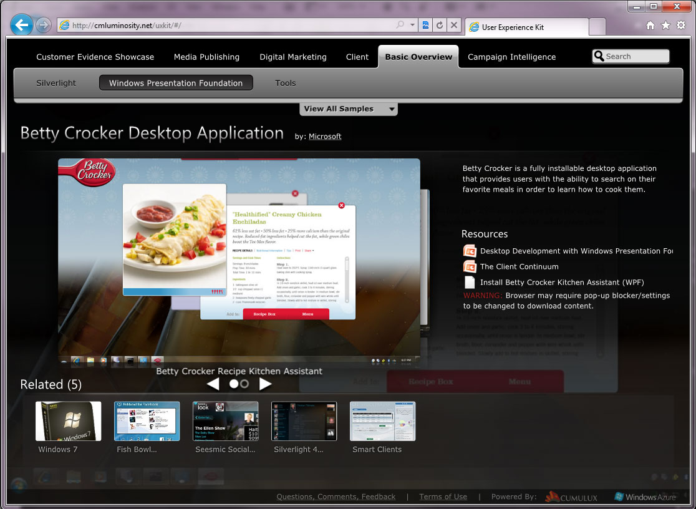
Task: Click presentation icon beside Desktop Development resource
Action: (469, 251)
